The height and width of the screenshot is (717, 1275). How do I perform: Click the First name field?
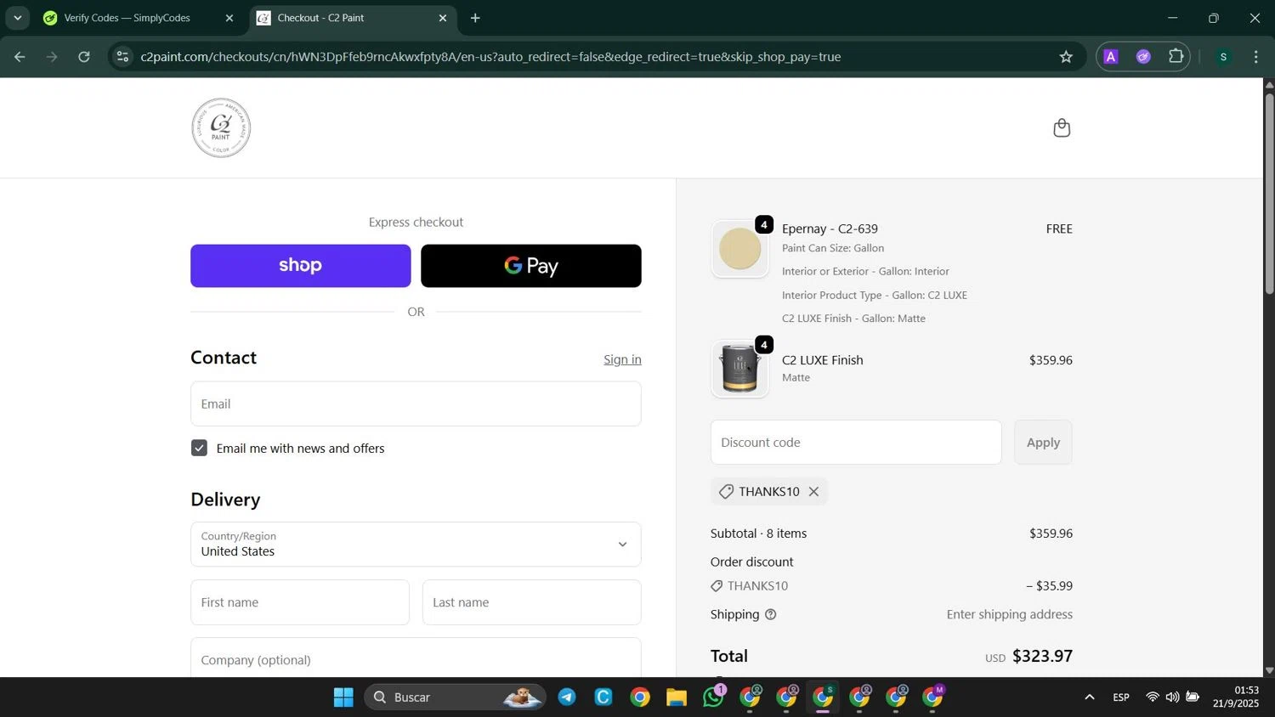click(300, 602)
